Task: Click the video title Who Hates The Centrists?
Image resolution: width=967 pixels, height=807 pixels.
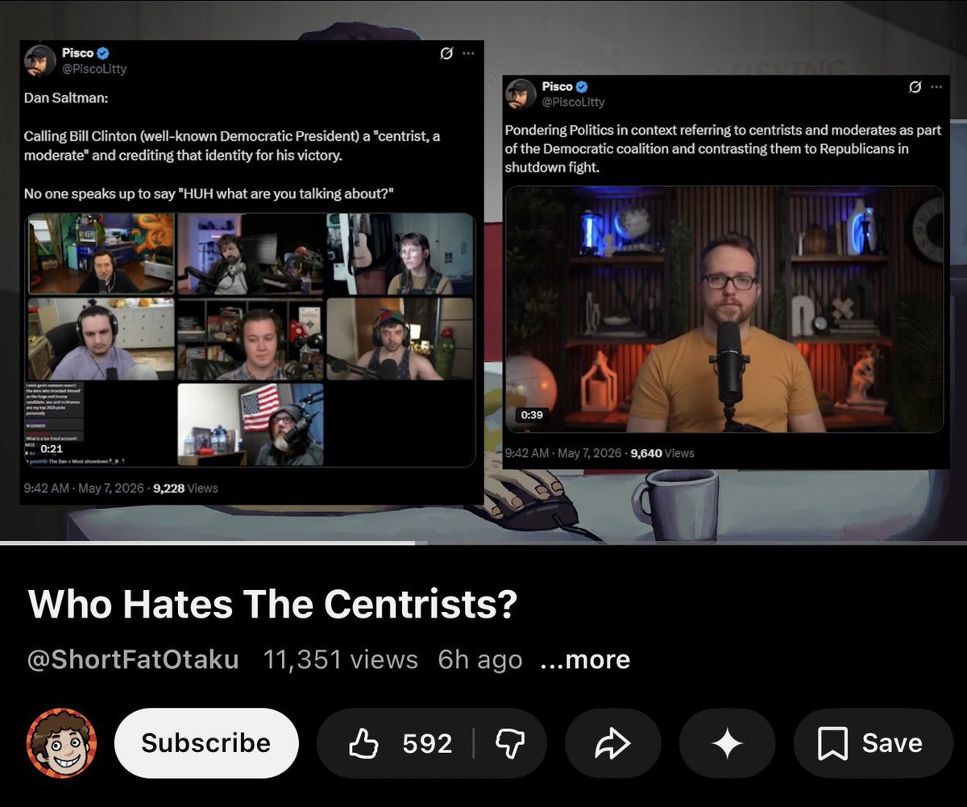Action: coord(272,605)
